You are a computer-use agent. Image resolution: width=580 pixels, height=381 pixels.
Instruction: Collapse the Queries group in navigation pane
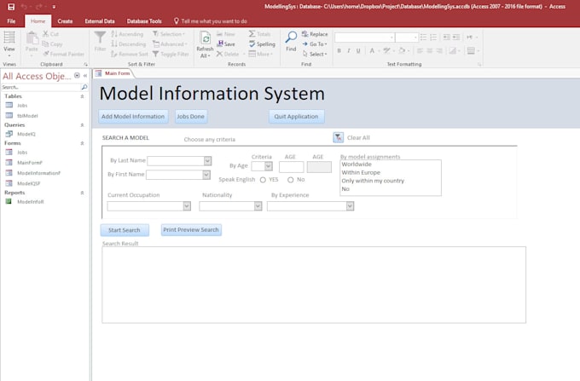point(82,125)
